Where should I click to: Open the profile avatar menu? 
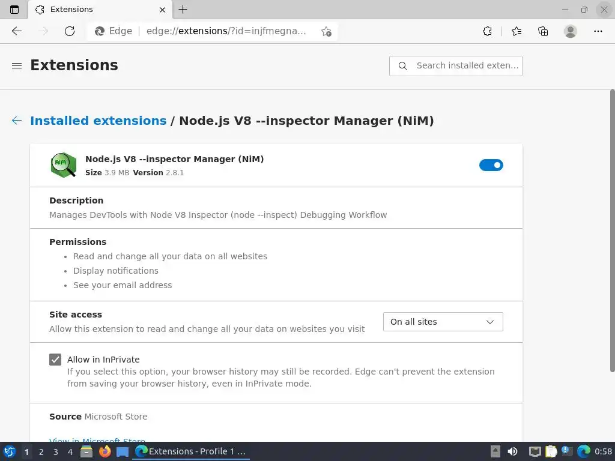[x=571, y=31]
